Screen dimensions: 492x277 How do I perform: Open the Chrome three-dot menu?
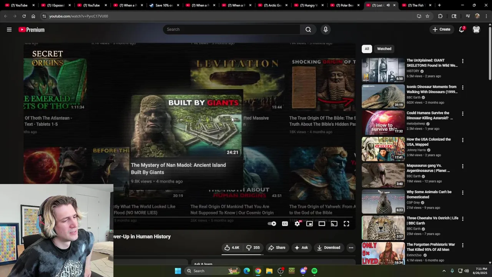coord(486,16)
